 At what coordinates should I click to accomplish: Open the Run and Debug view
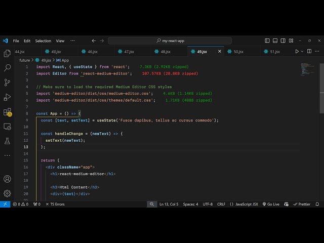pyautogui.click(x=7, y=97)
